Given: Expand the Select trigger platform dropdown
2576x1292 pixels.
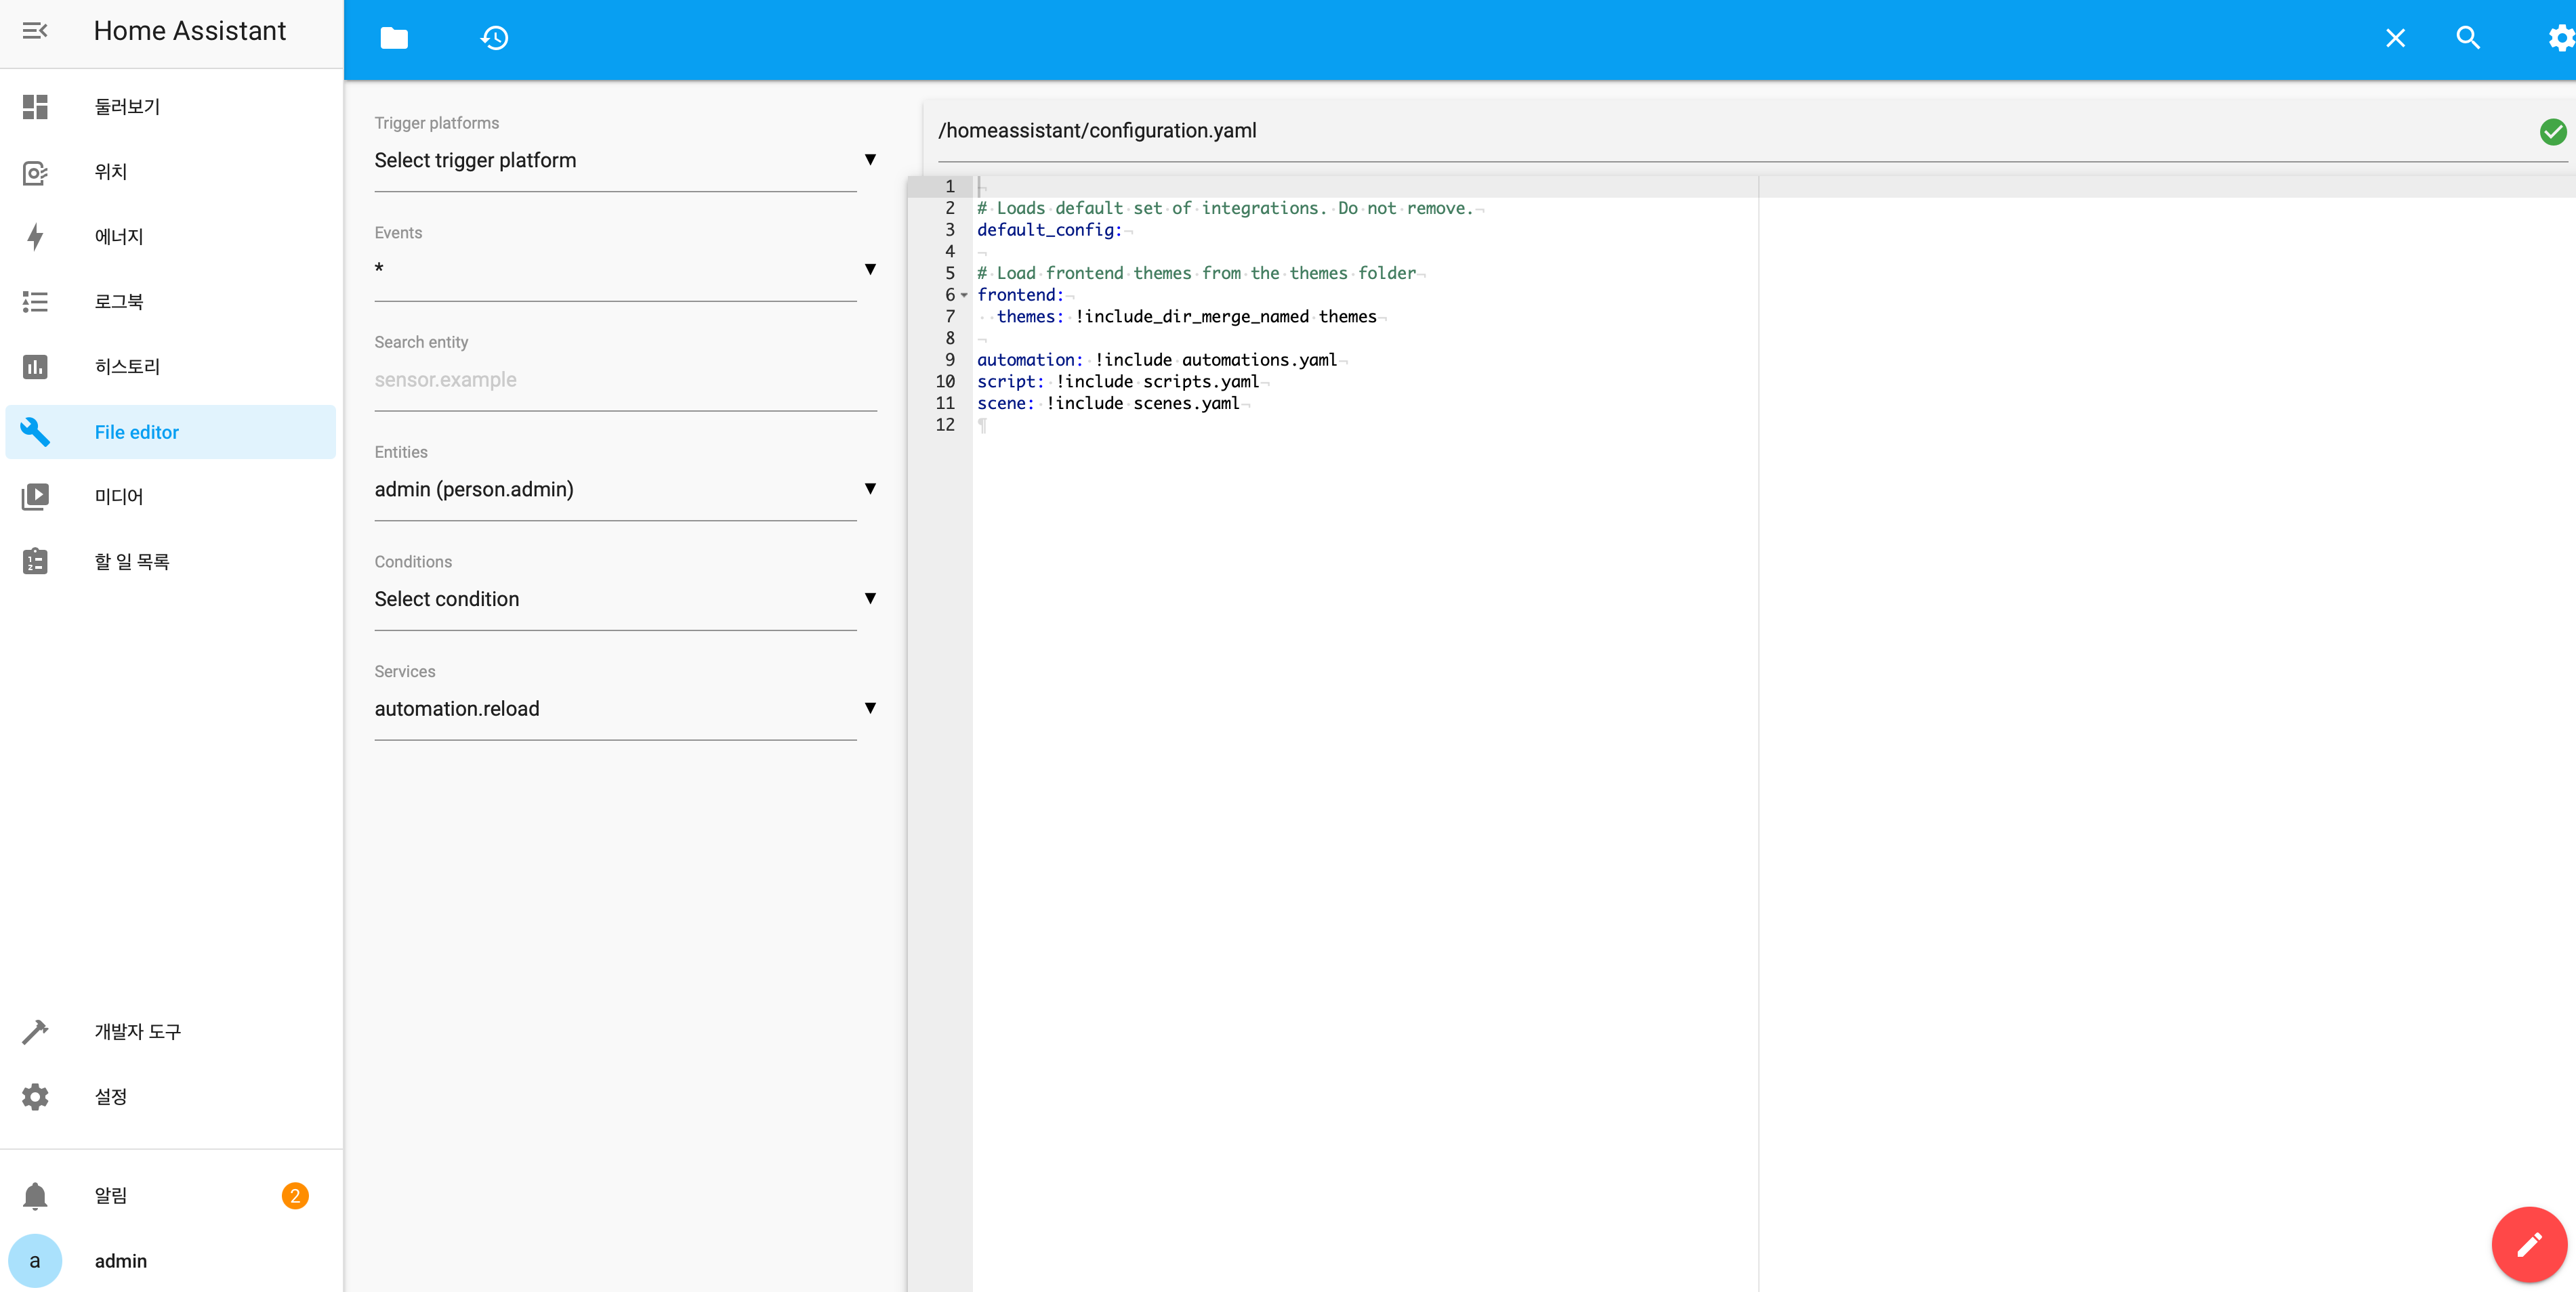Looking at the screenshot, I should coord(625,160).
